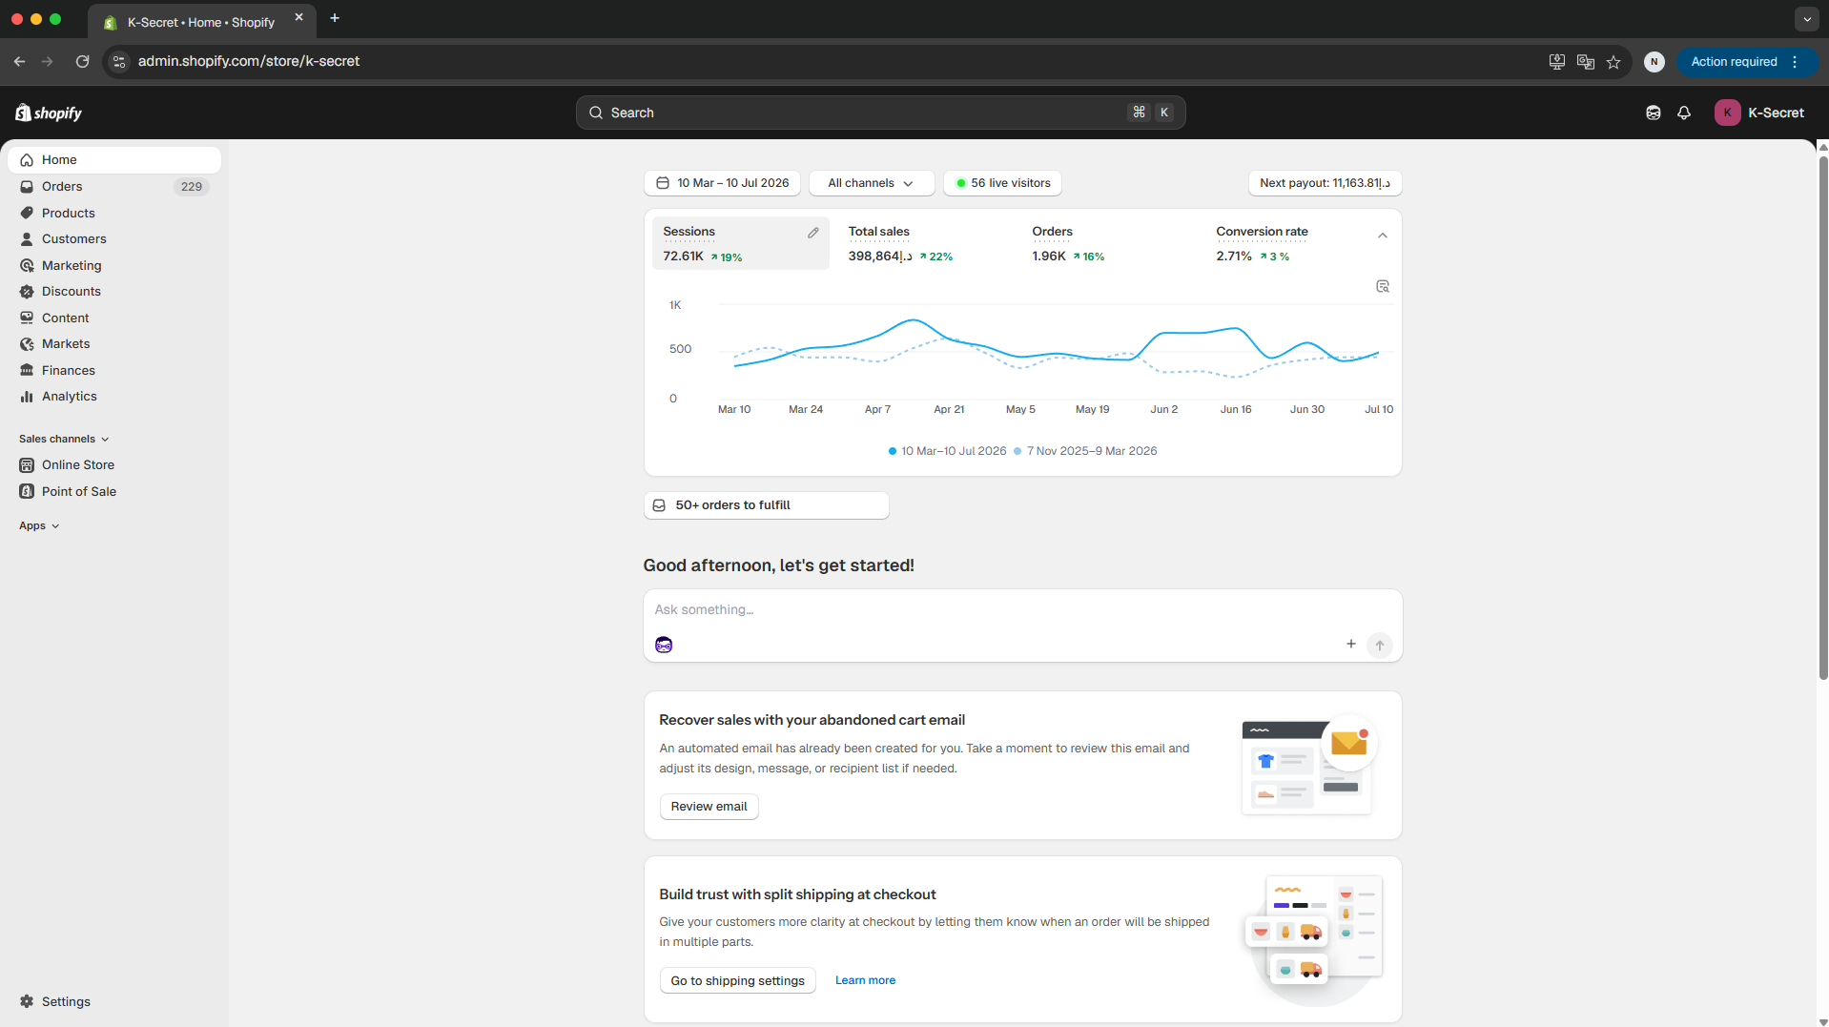The image size is (1829, 1027).
Task: Click the K-Secret store avatar
Action: [1727, 113]
